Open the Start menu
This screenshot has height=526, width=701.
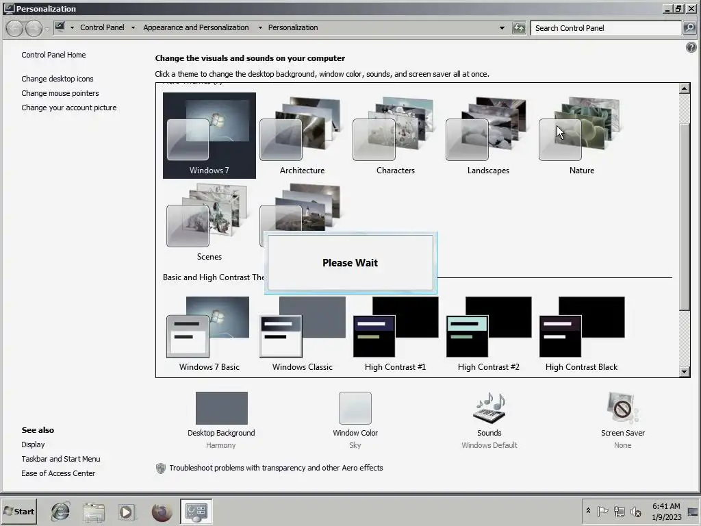[x=18, y=511]
